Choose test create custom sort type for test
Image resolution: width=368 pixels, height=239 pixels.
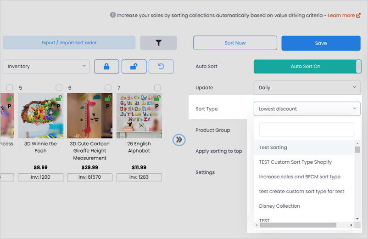304,191
